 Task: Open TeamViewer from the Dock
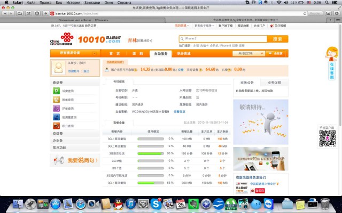[268, 204]
